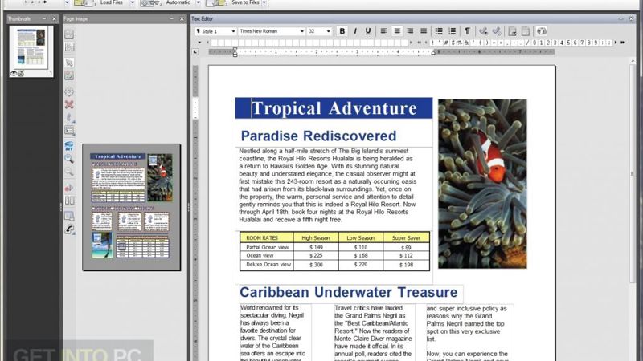Select the ROOM RATES table cell

(267, 237)
